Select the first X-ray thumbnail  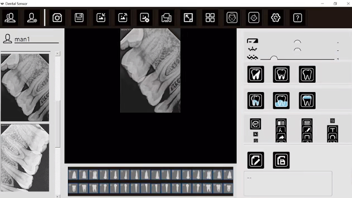[x=25, y=87]
